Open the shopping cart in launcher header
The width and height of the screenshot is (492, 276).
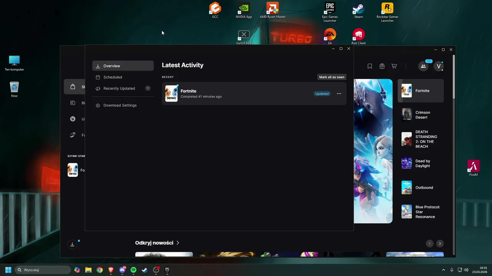pyautogui.click(x=394, y=66)
